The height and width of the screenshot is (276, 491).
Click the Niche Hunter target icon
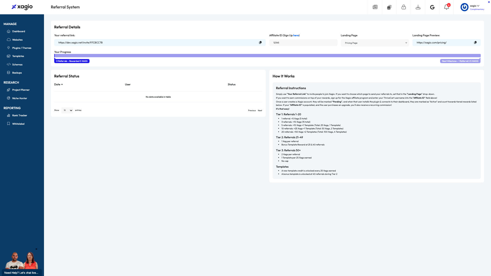point(9,98)
